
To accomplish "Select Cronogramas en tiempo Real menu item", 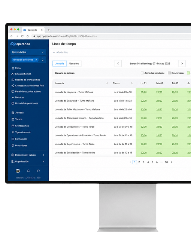I will click(x=28, y=86).
